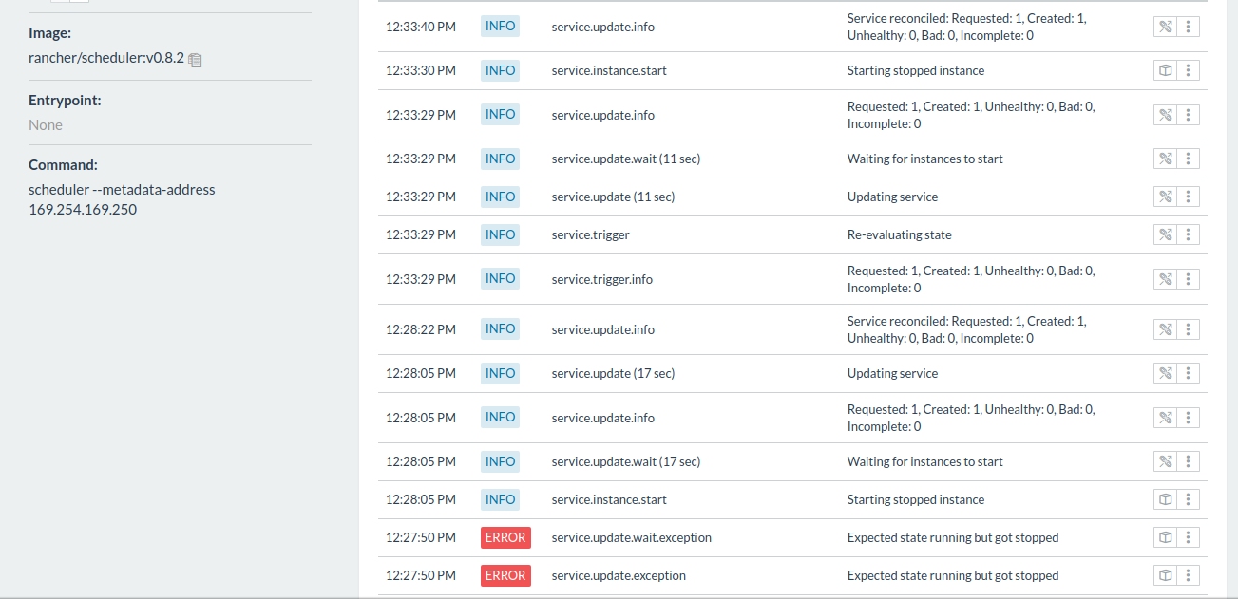Click the Re-evaluating state description
Viewport: 1238px width, 599px height.
[900, 234]
